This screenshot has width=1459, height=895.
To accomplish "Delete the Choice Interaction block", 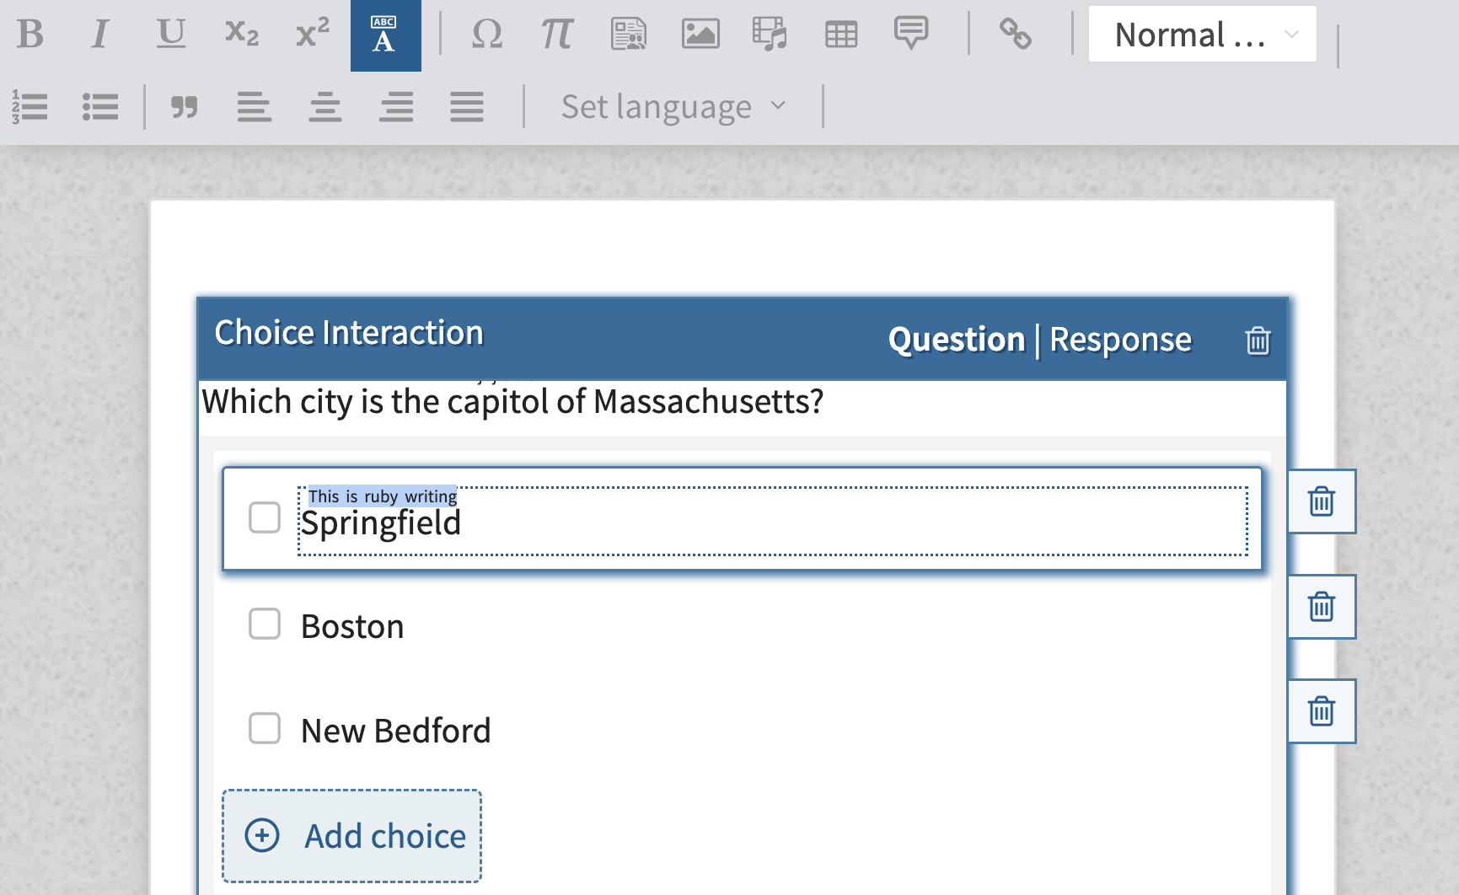I will [x=1258, y=340].
